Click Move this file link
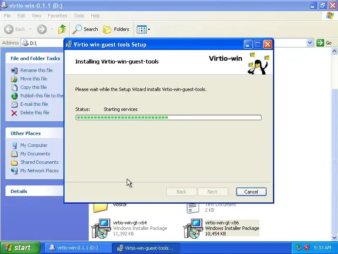Image resolution: width=338 pixels, height=254 pixels. click(x=34, y=79)
